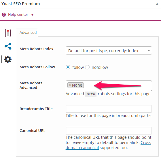Click the Meta Robots Advanced multi-select box
The image size is (161, 158).
point(109,86)
